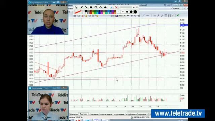This screenshot has height=121, width=215.
Task: Click date label 17 on time axis
Action: point(166,107)
